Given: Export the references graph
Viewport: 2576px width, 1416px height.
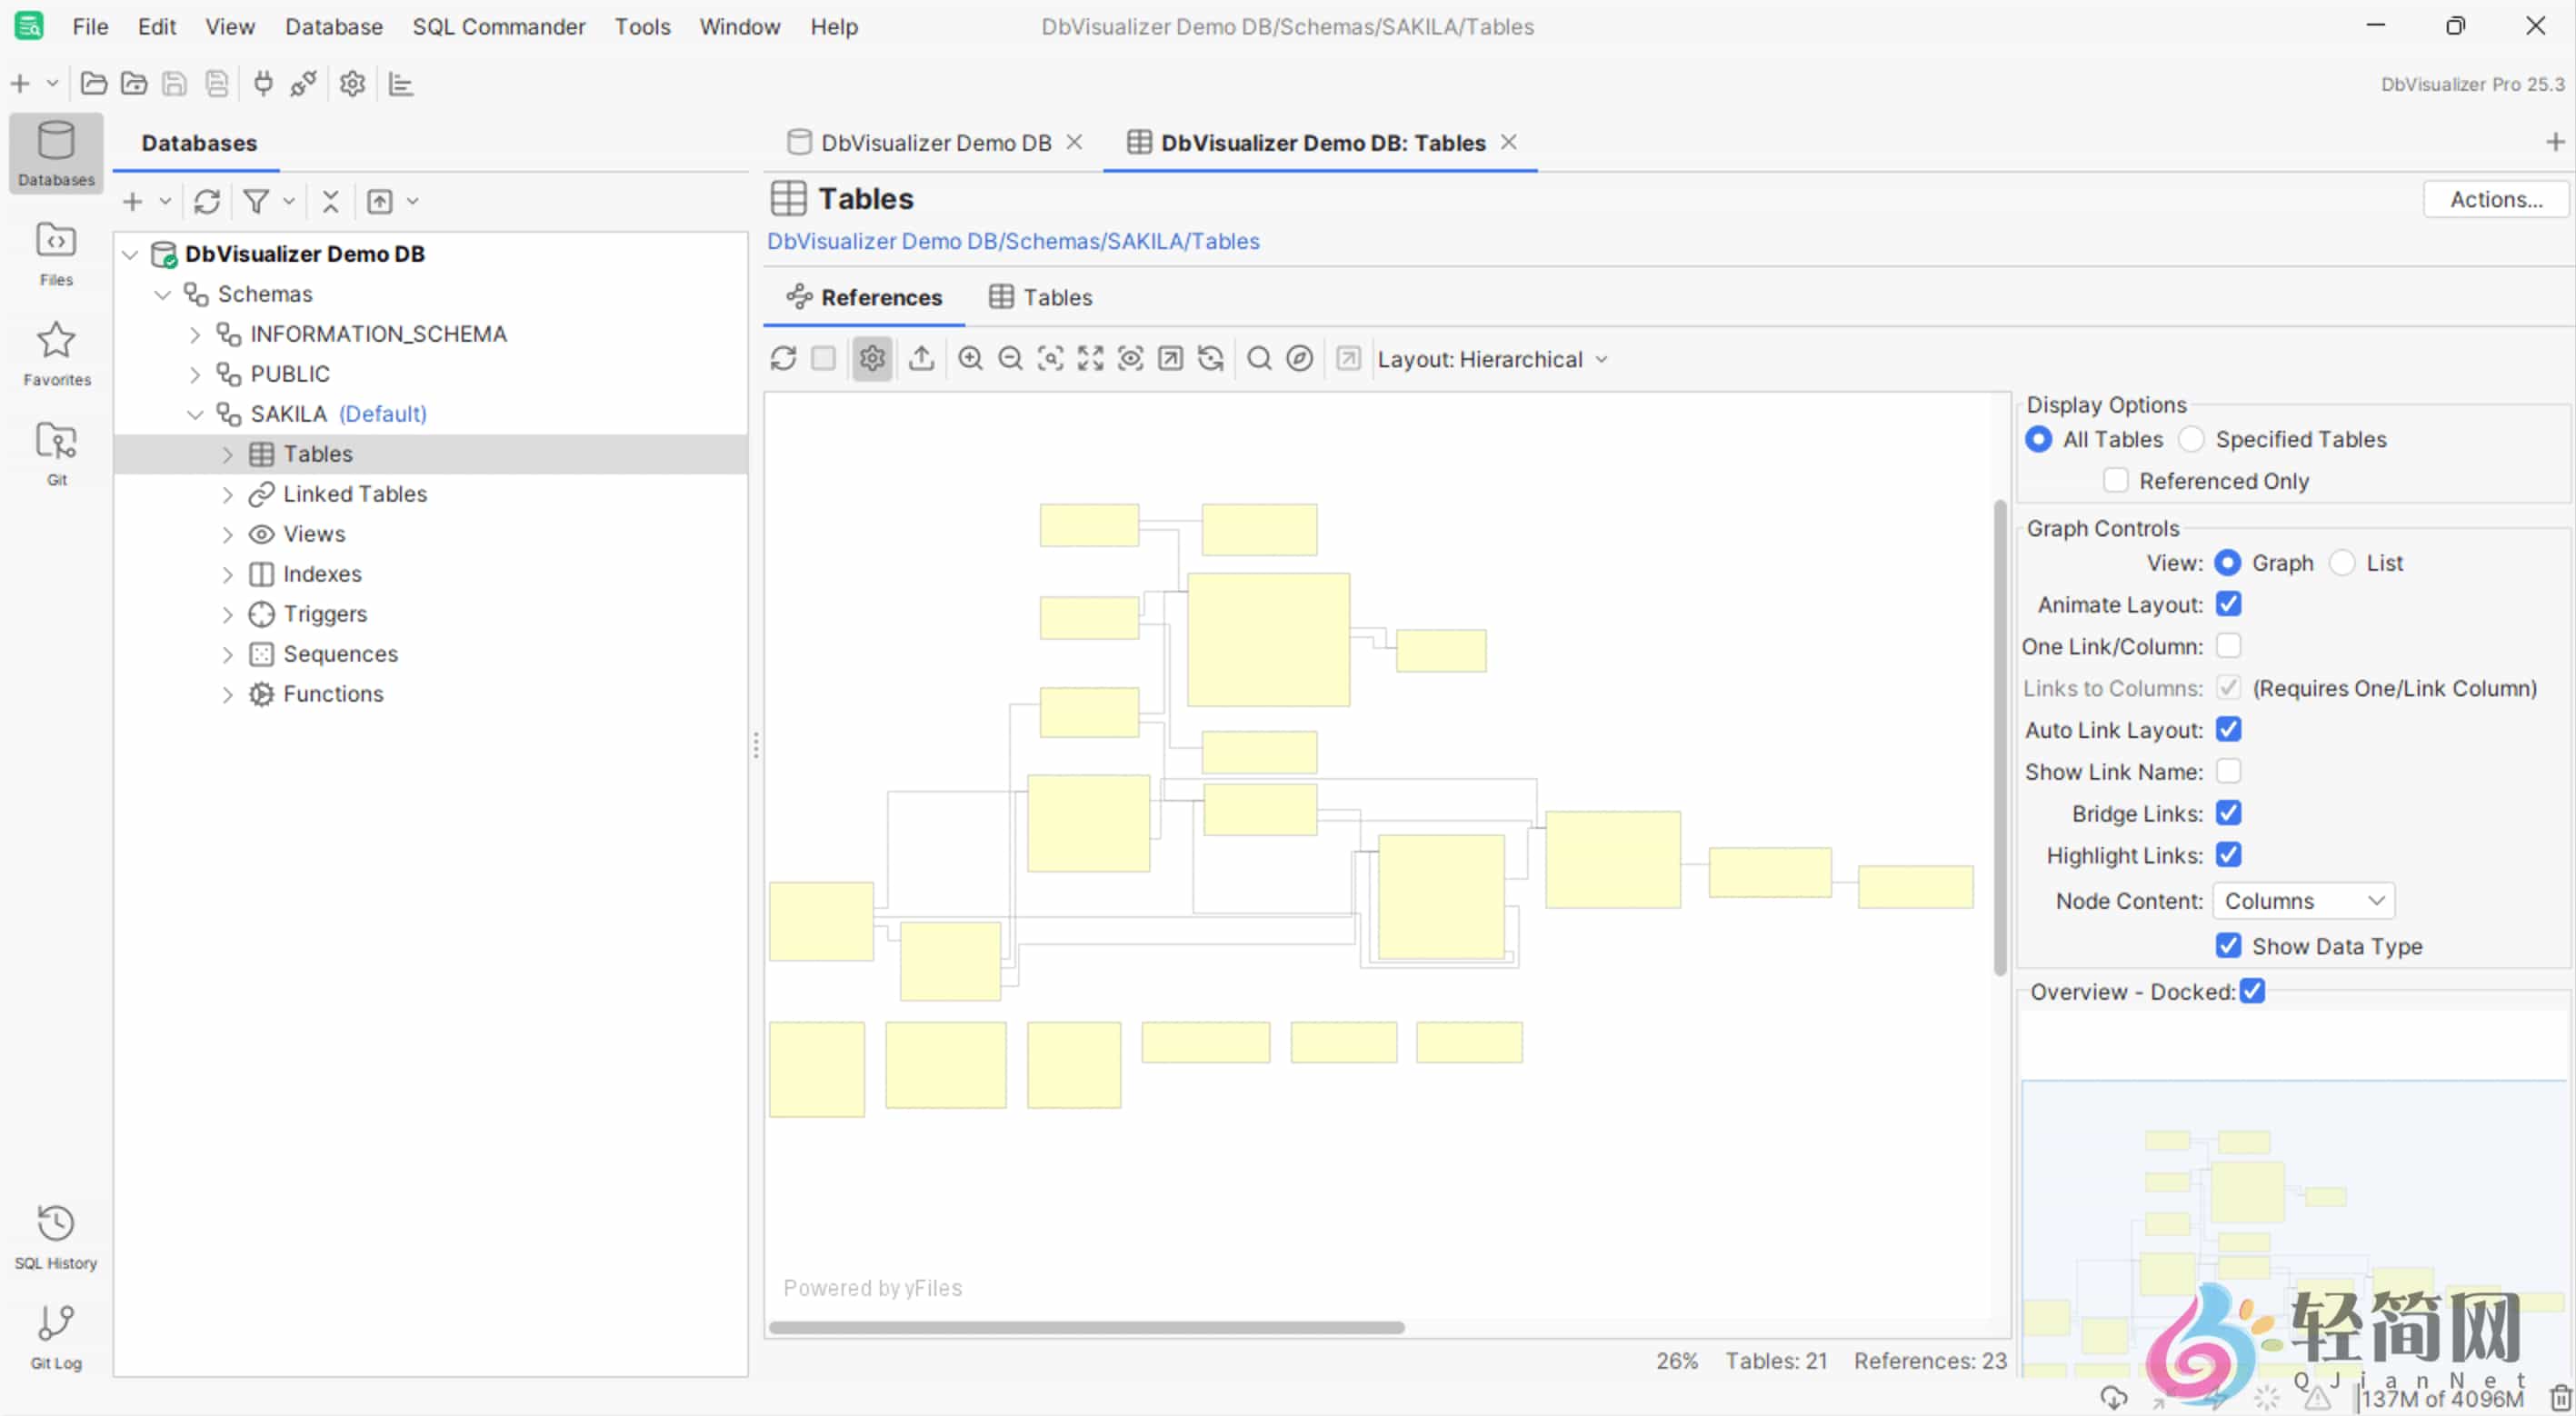Looking at the screenshot, I should [921, 358].
